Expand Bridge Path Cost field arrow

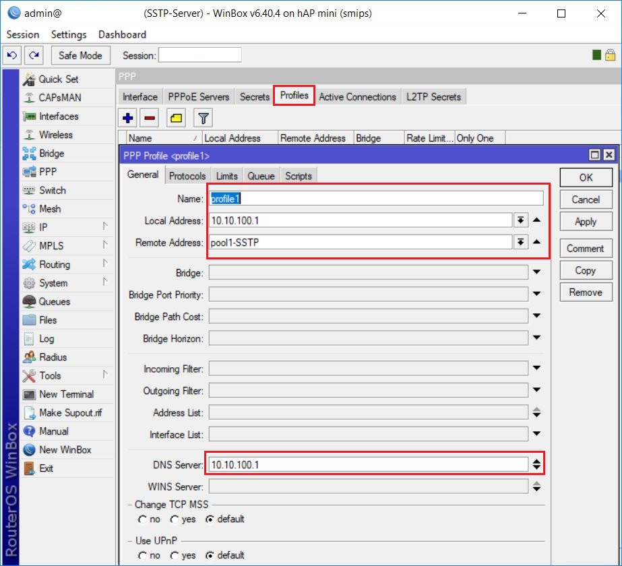[x=536, y=316]
